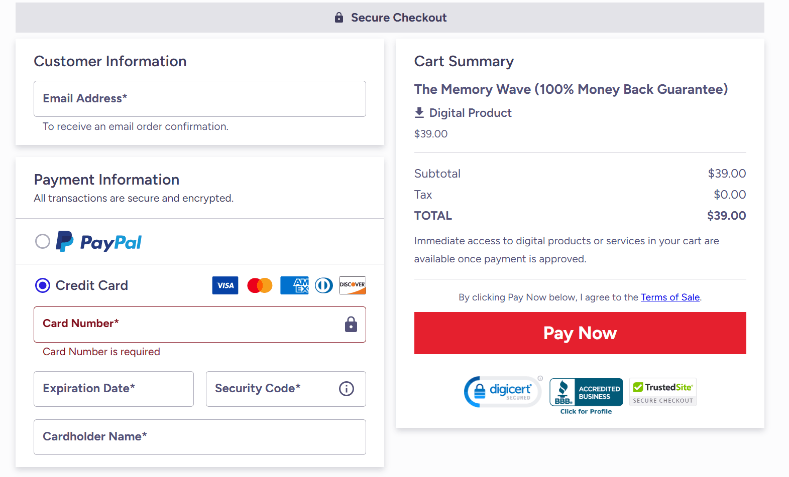Click the Mastercard icon

pos(260,285)
